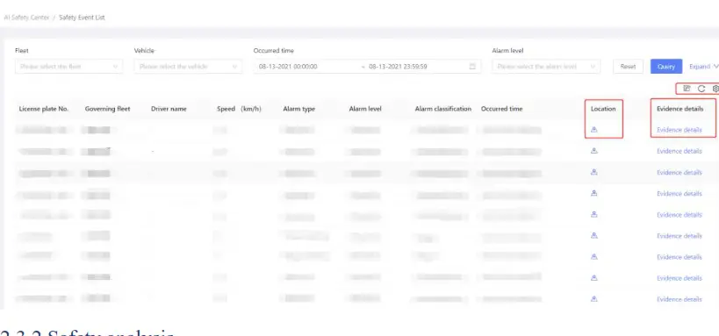Open Evidence details link in fourth row
Viewport: 719px width, 336px height.
tap(679, 193)
